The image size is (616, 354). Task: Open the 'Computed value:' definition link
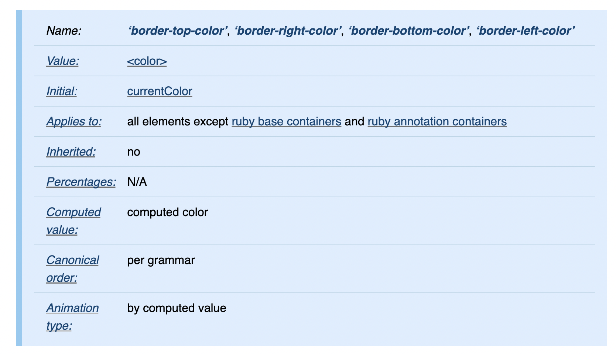point(73,212)
